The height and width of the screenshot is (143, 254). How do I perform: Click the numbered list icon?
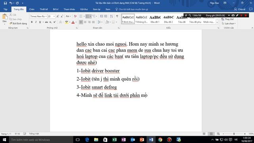click(x=87, y=16)
